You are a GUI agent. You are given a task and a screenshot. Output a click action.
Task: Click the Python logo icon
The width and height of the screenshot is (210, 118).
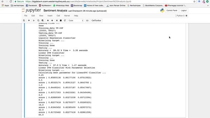coord(162,10)
